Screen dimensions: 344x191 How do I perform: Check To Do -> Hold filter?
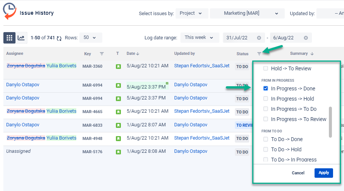point(265,149)
